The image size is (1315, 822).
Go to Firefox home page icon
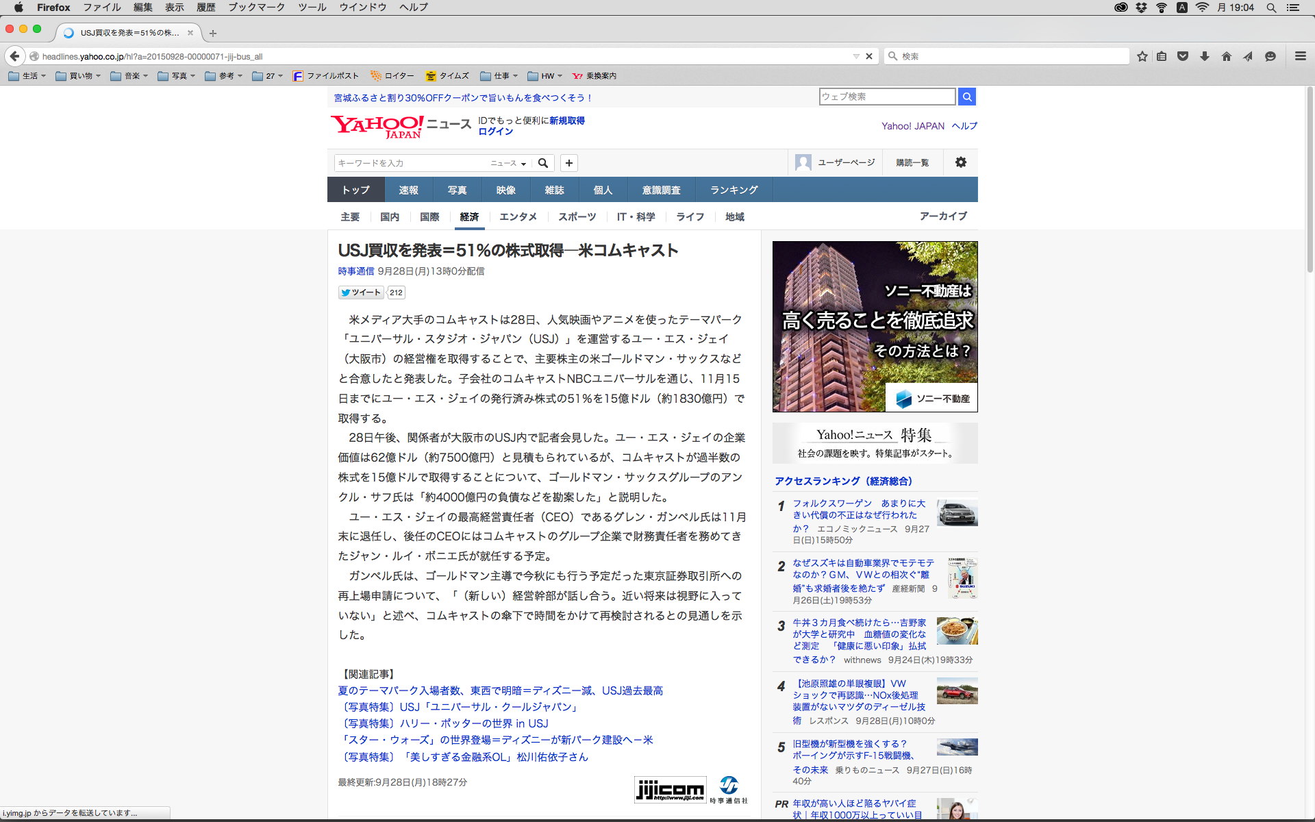[x=1226, y=56]
